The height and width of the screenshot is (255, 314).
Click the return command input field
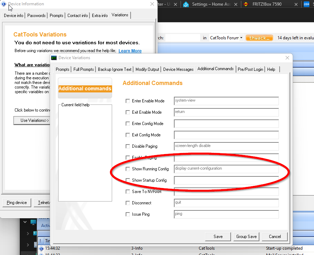226,112
